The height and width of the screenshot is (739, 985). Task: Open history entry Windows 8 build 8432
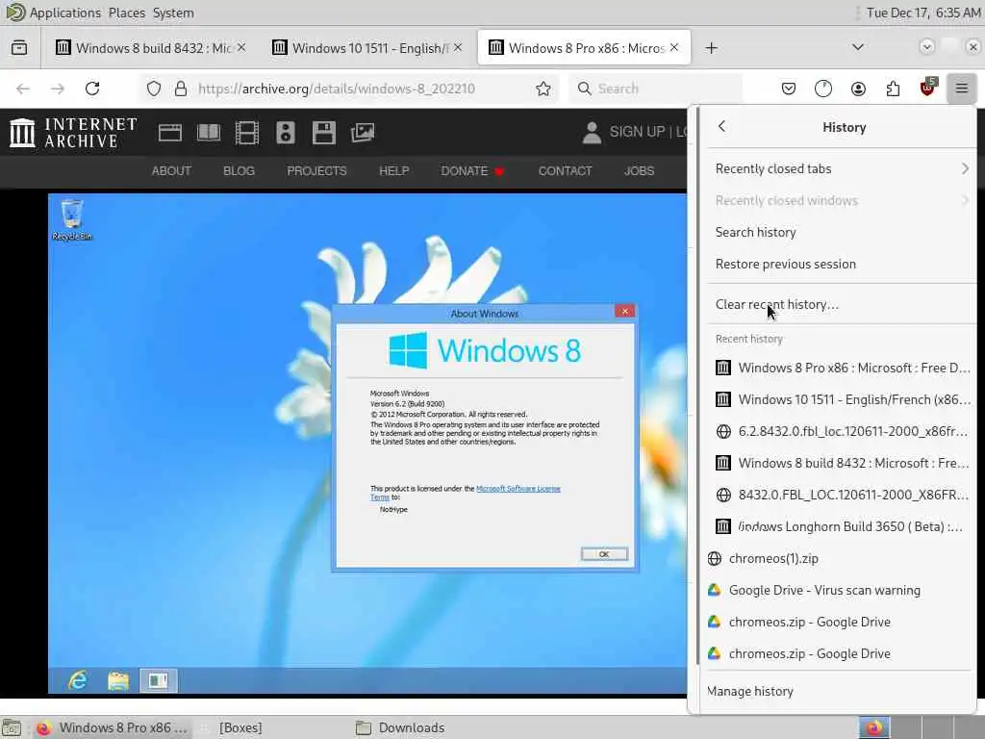[842, 463]
